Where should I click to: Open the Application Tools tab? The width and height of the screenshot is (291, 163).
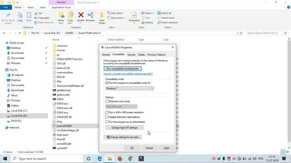[61, 7]
